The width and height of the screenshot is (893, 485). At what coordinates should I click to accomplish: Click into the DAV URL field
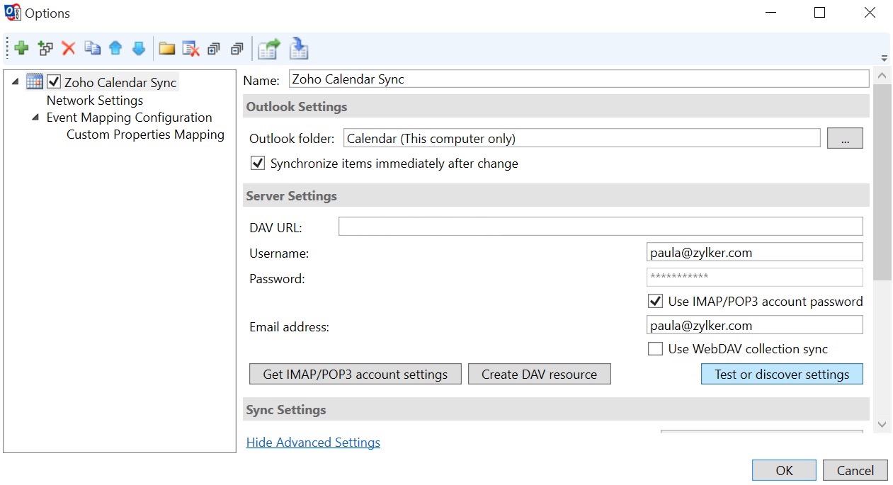tap(600, 227)
